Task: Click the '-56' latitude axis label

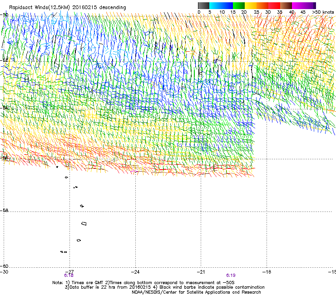Action: tap(4, 158)
